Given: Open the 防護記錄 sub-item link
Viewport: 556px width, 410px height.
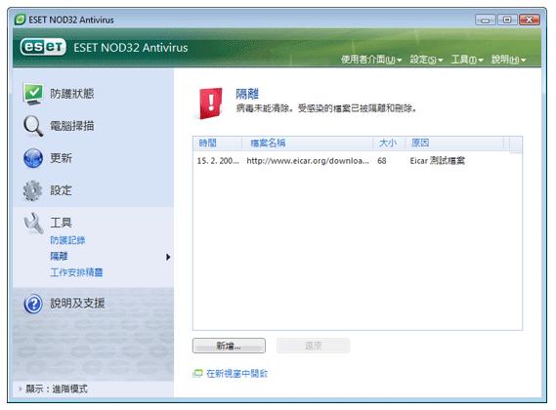Looking at the screenshot, I should pos(67,240).
